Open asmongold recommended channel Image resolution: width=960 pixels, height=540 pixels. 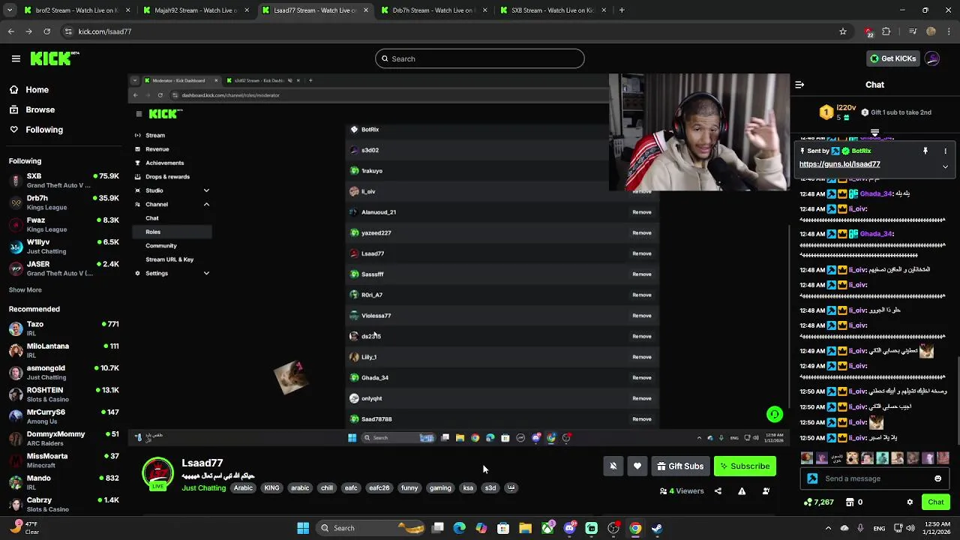click(64, 373)
